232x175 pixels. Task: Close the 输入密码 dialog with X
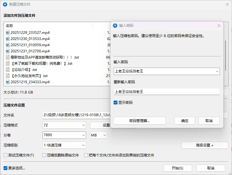[219, 26]
